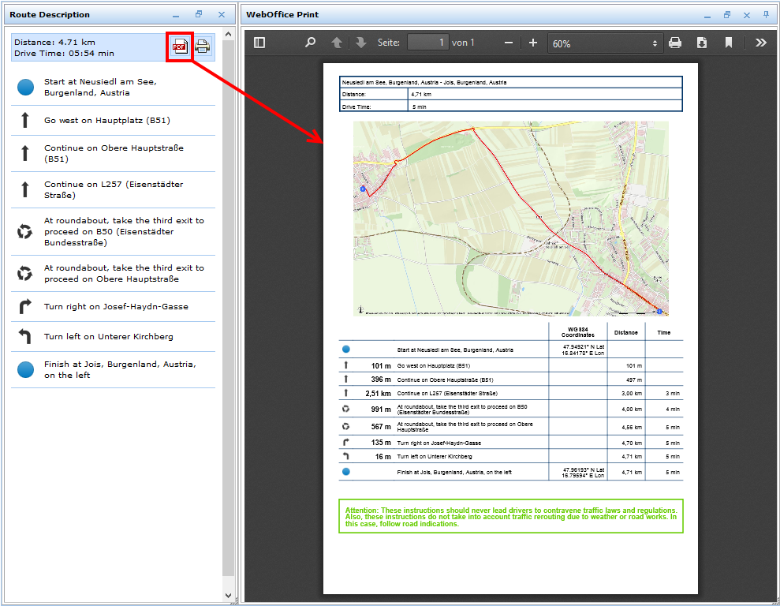The height and width of the screenshot is (606, 780).
Task: Download the generated PDF document
Action: pos(703,43)
